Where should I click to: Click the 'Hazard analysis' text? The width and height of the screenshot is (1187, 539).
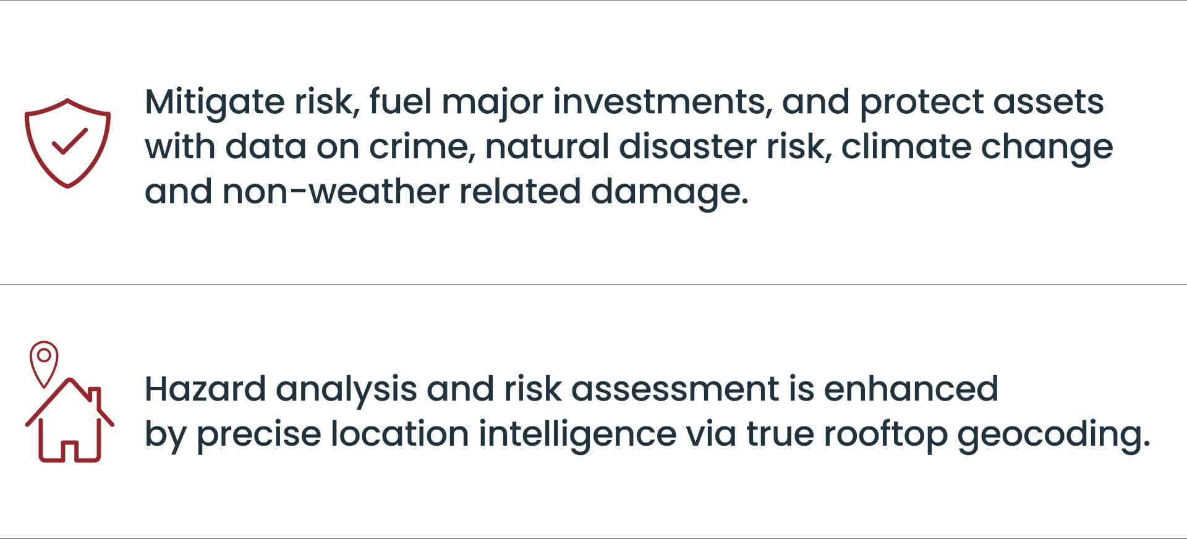pos(281,389)
